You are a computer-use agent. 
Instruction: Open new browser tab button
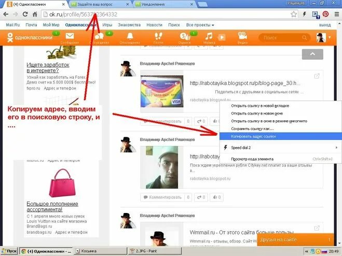[x=202, y=4]
